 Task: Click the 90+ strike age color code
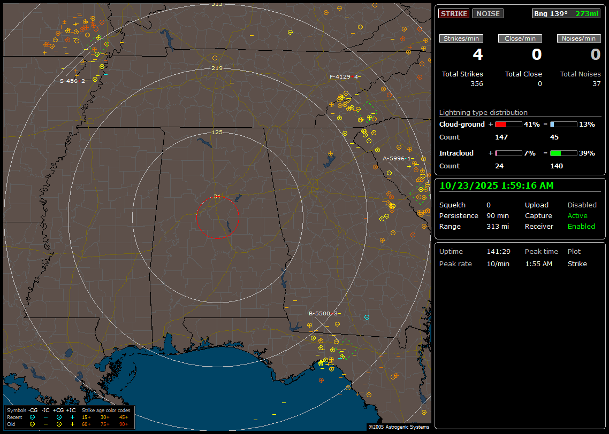tap(124, 424)
